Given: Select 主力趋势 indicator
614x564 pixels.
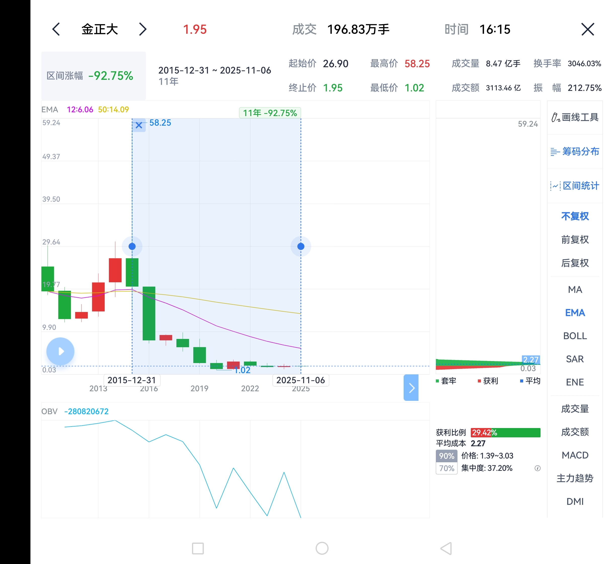Looking at the screenshot, I should tap(575, 478).
